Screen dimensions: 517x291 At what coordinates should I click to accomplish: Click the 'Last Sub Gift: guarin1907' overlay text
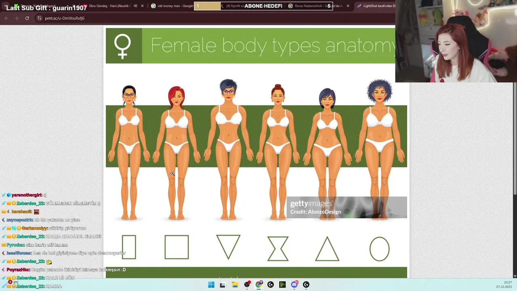coord(46,8)
